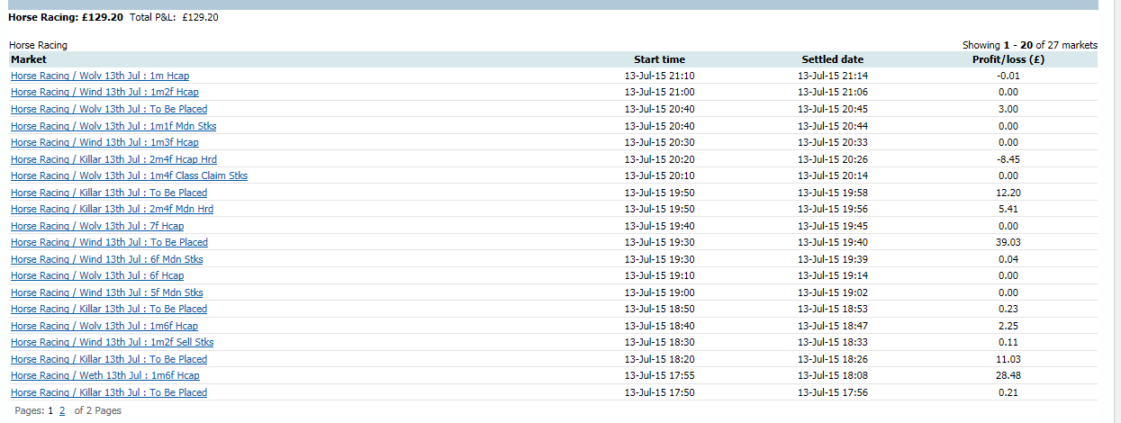Click the 12.20 profit value
Viewport: 1121px width, 423px height.
(1008, 193)
